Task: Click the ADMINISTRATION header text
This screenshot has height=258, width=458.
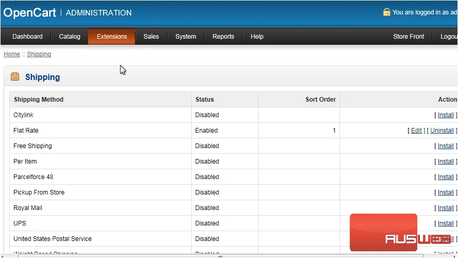Action: (99, 13)
